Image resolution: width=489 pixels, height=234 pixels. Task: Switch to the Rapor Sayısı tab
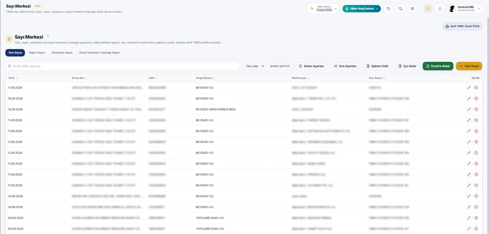pos(37,53)
